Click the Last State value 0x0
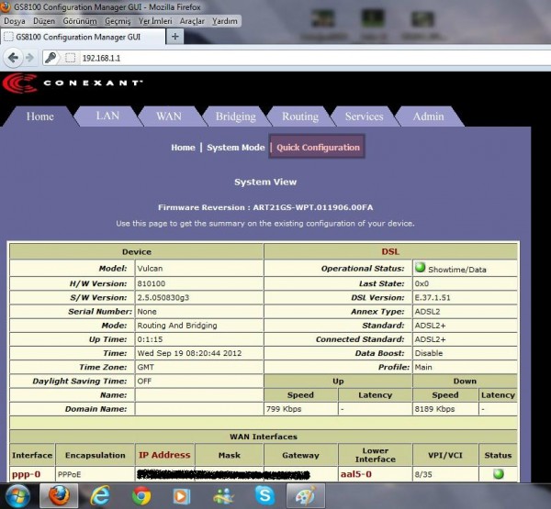551x509 pixels. click(x=422, y=283)
